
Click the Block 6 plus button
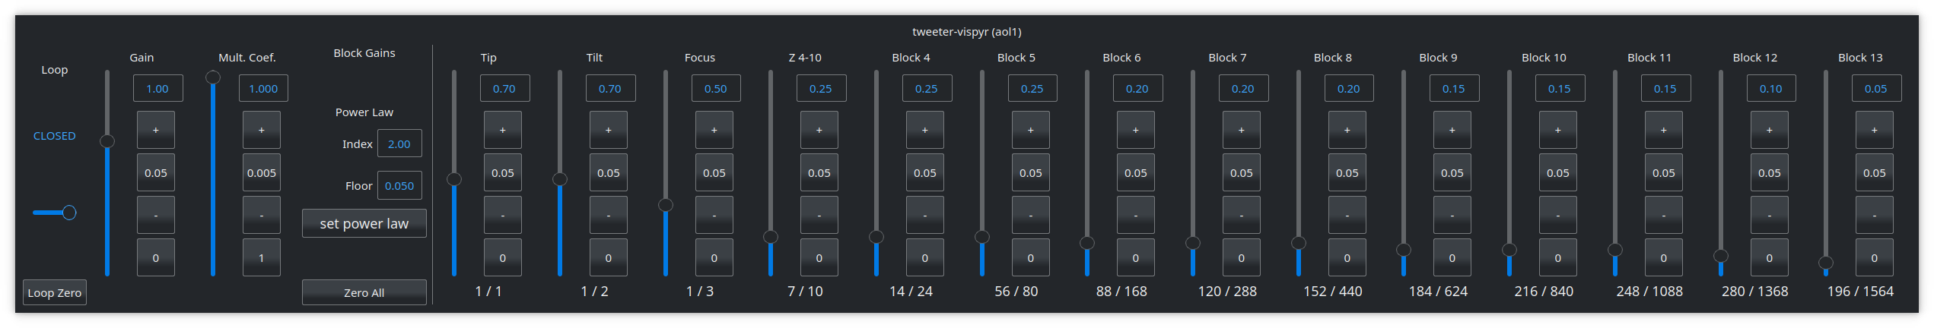[1136, 130]
